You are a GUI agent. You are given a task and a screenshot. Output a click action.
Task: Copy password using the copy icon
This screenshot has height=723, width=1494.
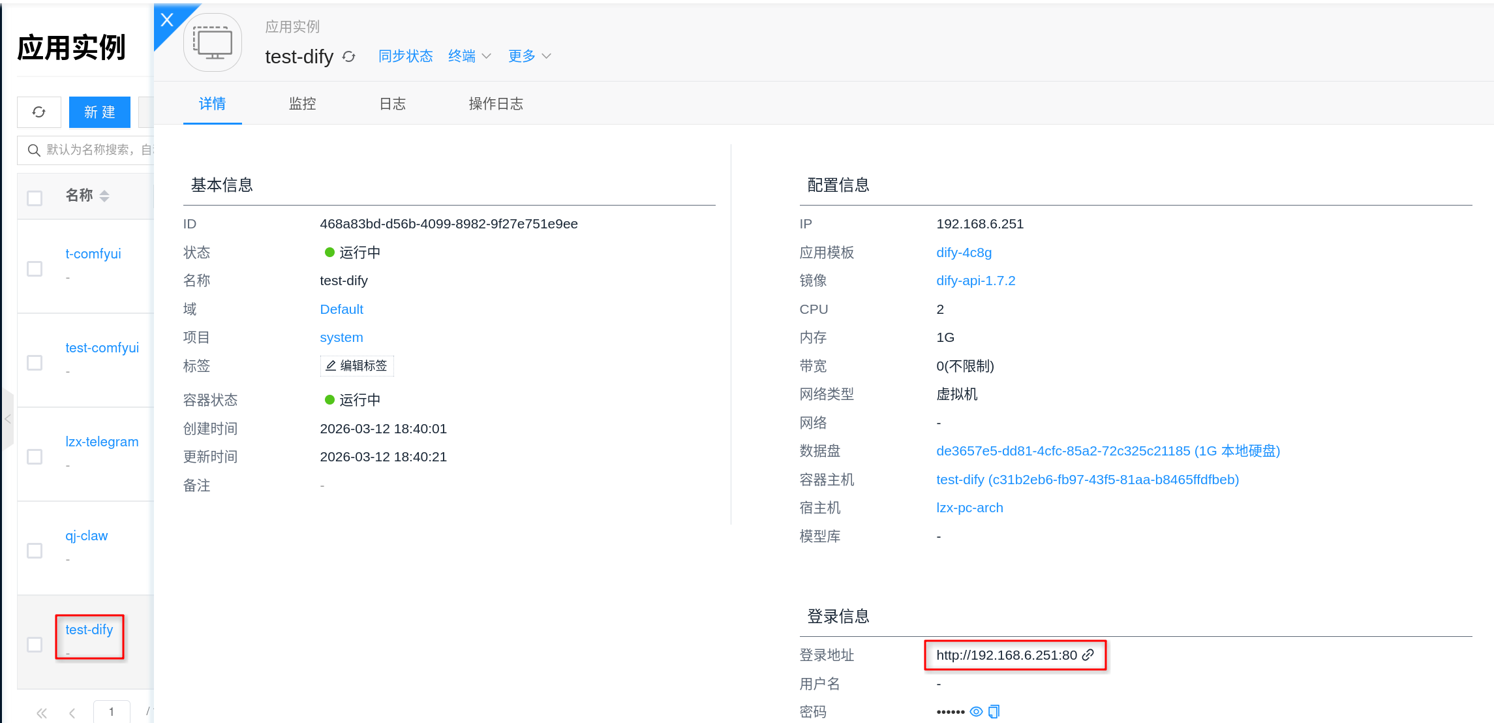tap(994, 712)
